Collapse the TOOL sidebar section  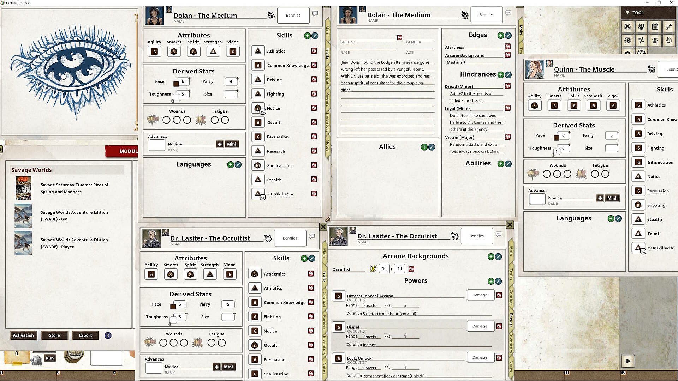(x=628, y=13)
